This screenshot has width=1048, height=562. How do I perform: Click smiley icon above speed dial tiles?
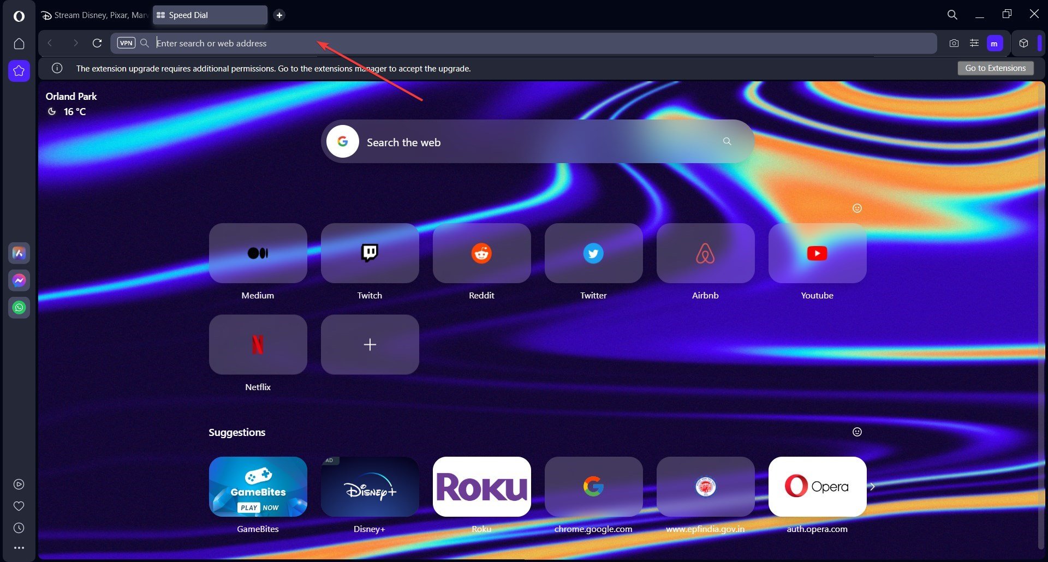pos(857,208)
